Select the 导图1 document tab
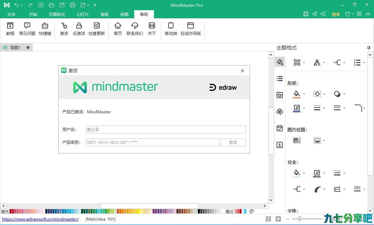This screenshot has height=225, width=374. tap(16, 48)
